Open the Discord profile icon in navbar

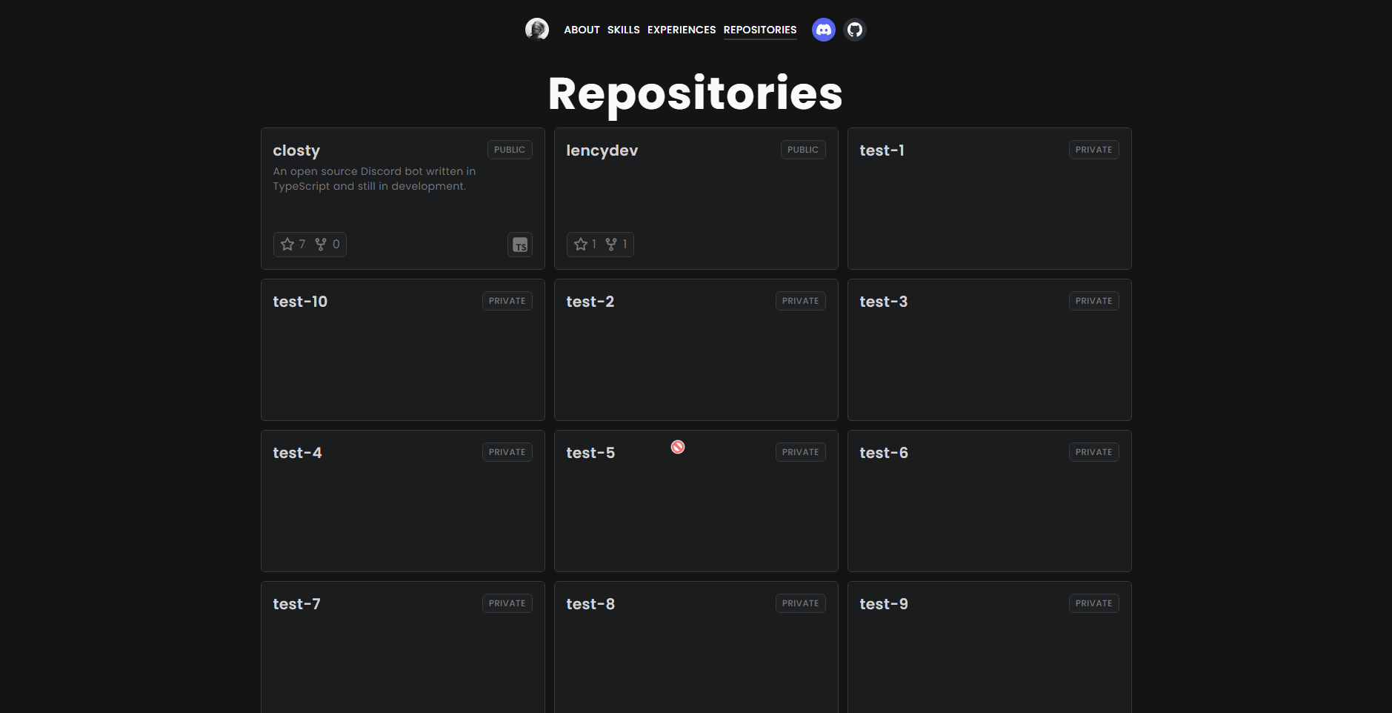point(823,30)
